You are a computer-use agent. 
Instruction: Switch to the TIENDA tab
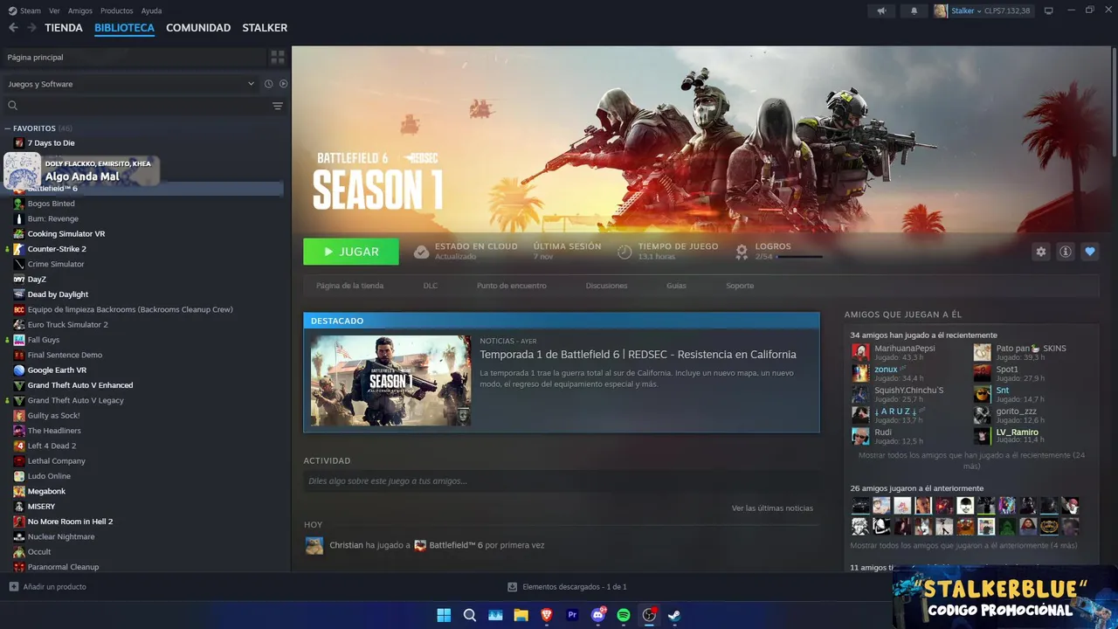(64, 28)
